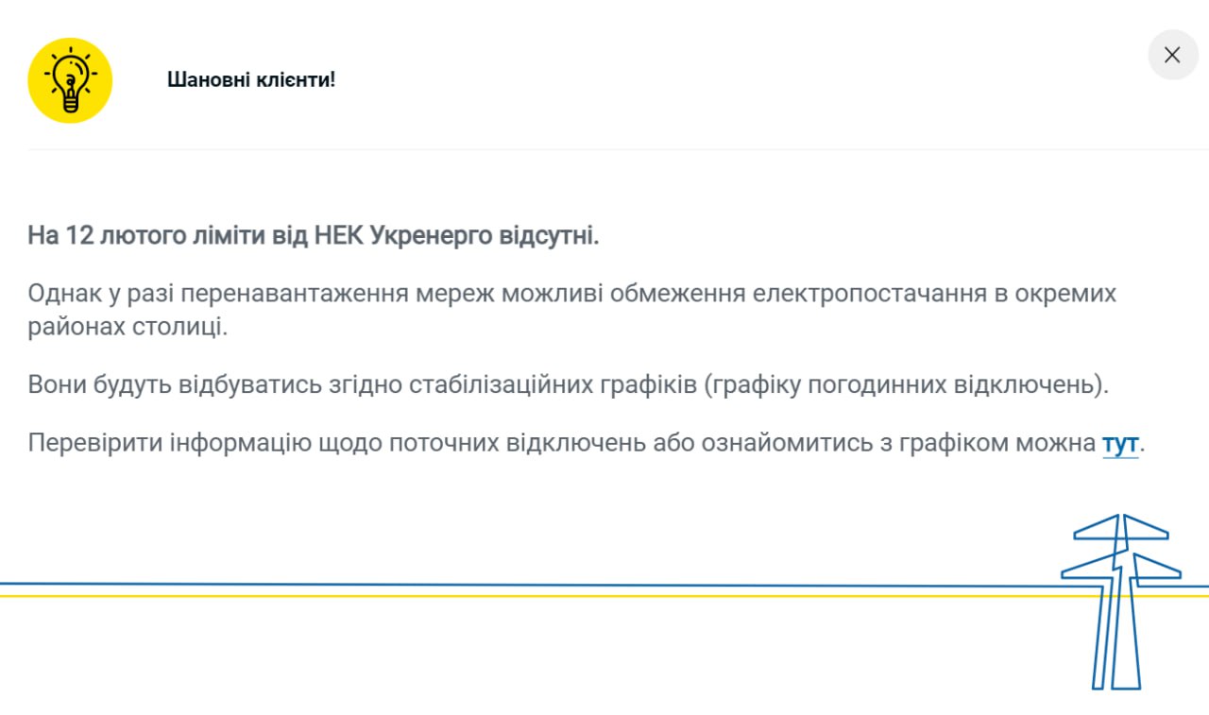Click the words "районах столиці"
This screenshot has width=1209, height=715.
tap(128, 328)
